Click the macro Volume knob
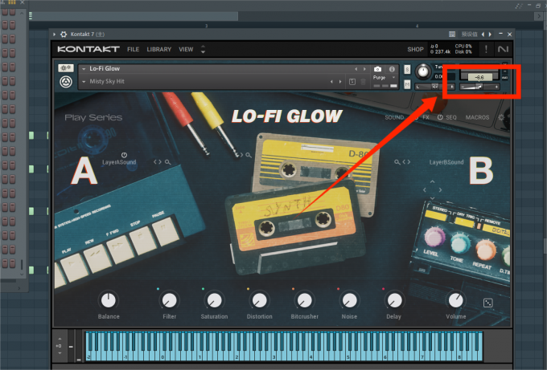Screen dimensions: 547x370 pyautogui.click(x=455, y=300)
